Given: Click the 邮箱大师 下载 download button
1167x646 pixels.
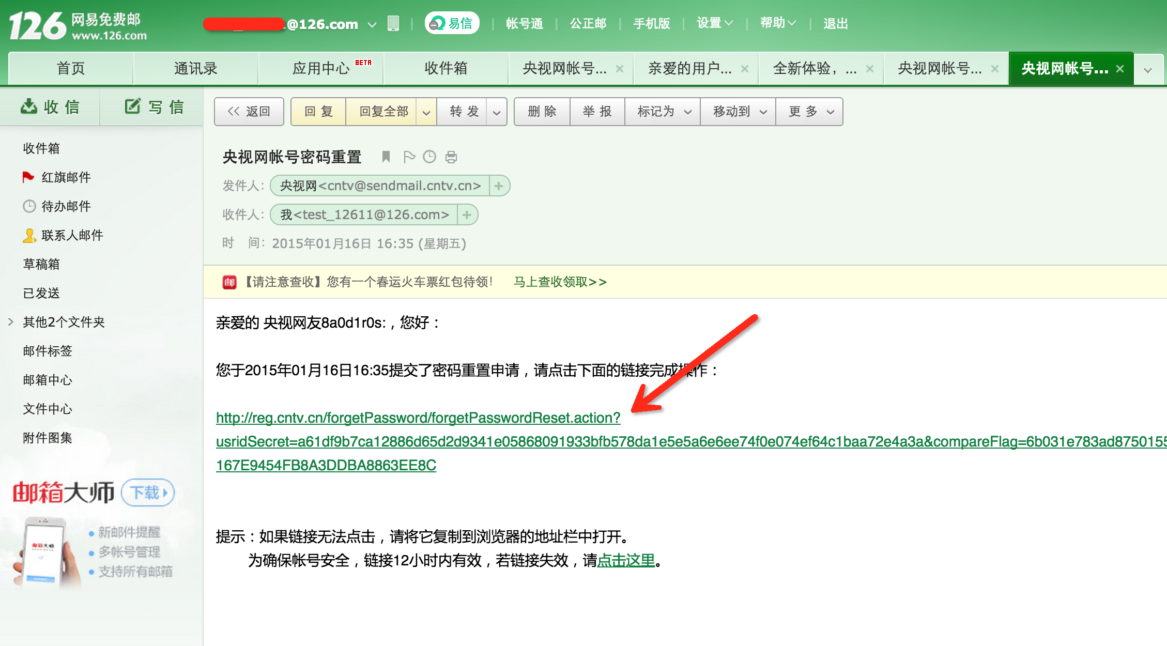Looking at the screenshot, I should 148,493.
